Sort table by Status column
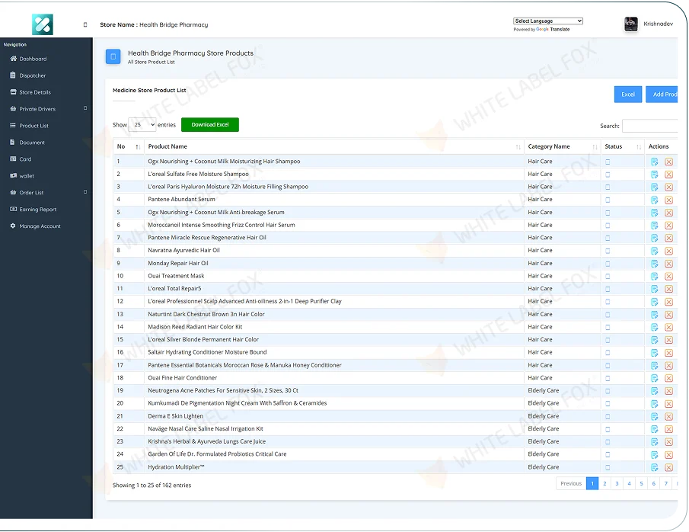 click(x=639, y=146)
